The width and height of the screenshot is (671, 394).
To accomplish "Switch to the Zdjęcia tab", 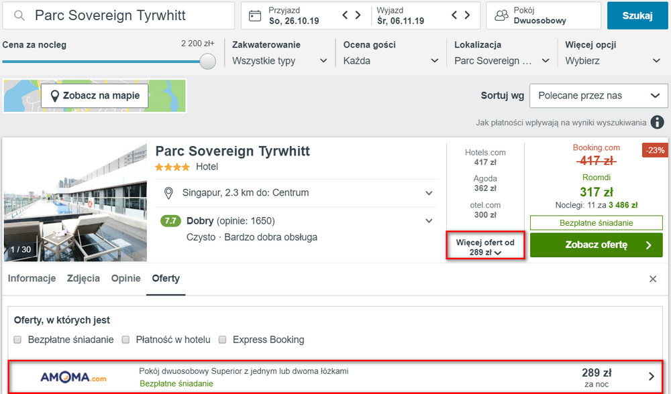I will pos(83,279).
